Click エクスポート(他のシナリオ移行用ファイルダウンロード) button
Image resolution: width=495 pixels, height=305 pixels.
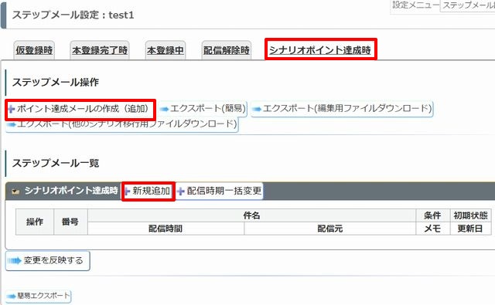click(x=122, y=125)
